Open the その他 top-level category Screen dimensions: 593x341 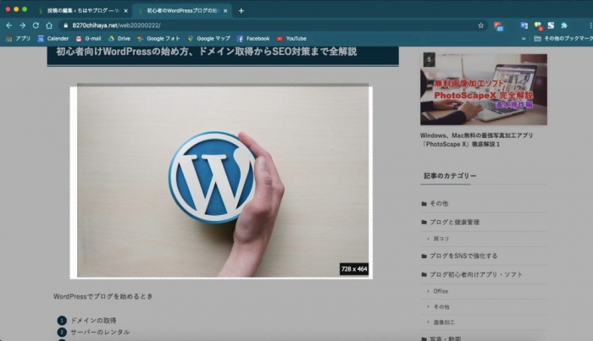[439, 204]
